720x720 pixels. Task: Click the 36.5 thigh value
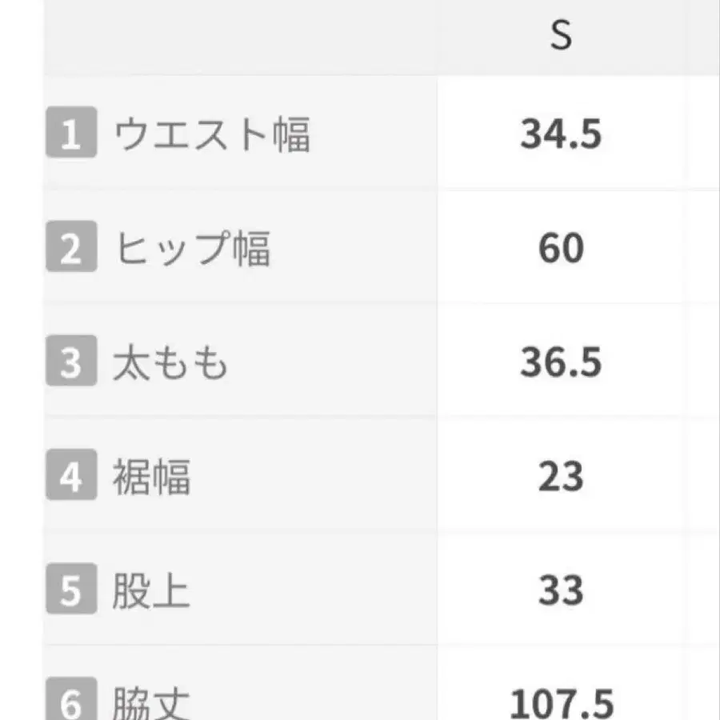tap(561, 363)
